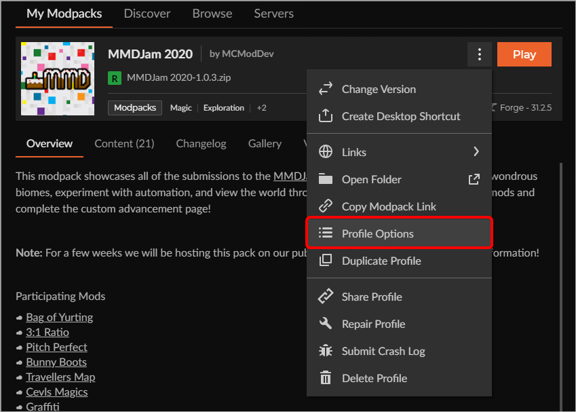Screen dimensions: 576x412
Task: Select Create Desktop Shortcut menu entry
Action: [x=400, y=117]
